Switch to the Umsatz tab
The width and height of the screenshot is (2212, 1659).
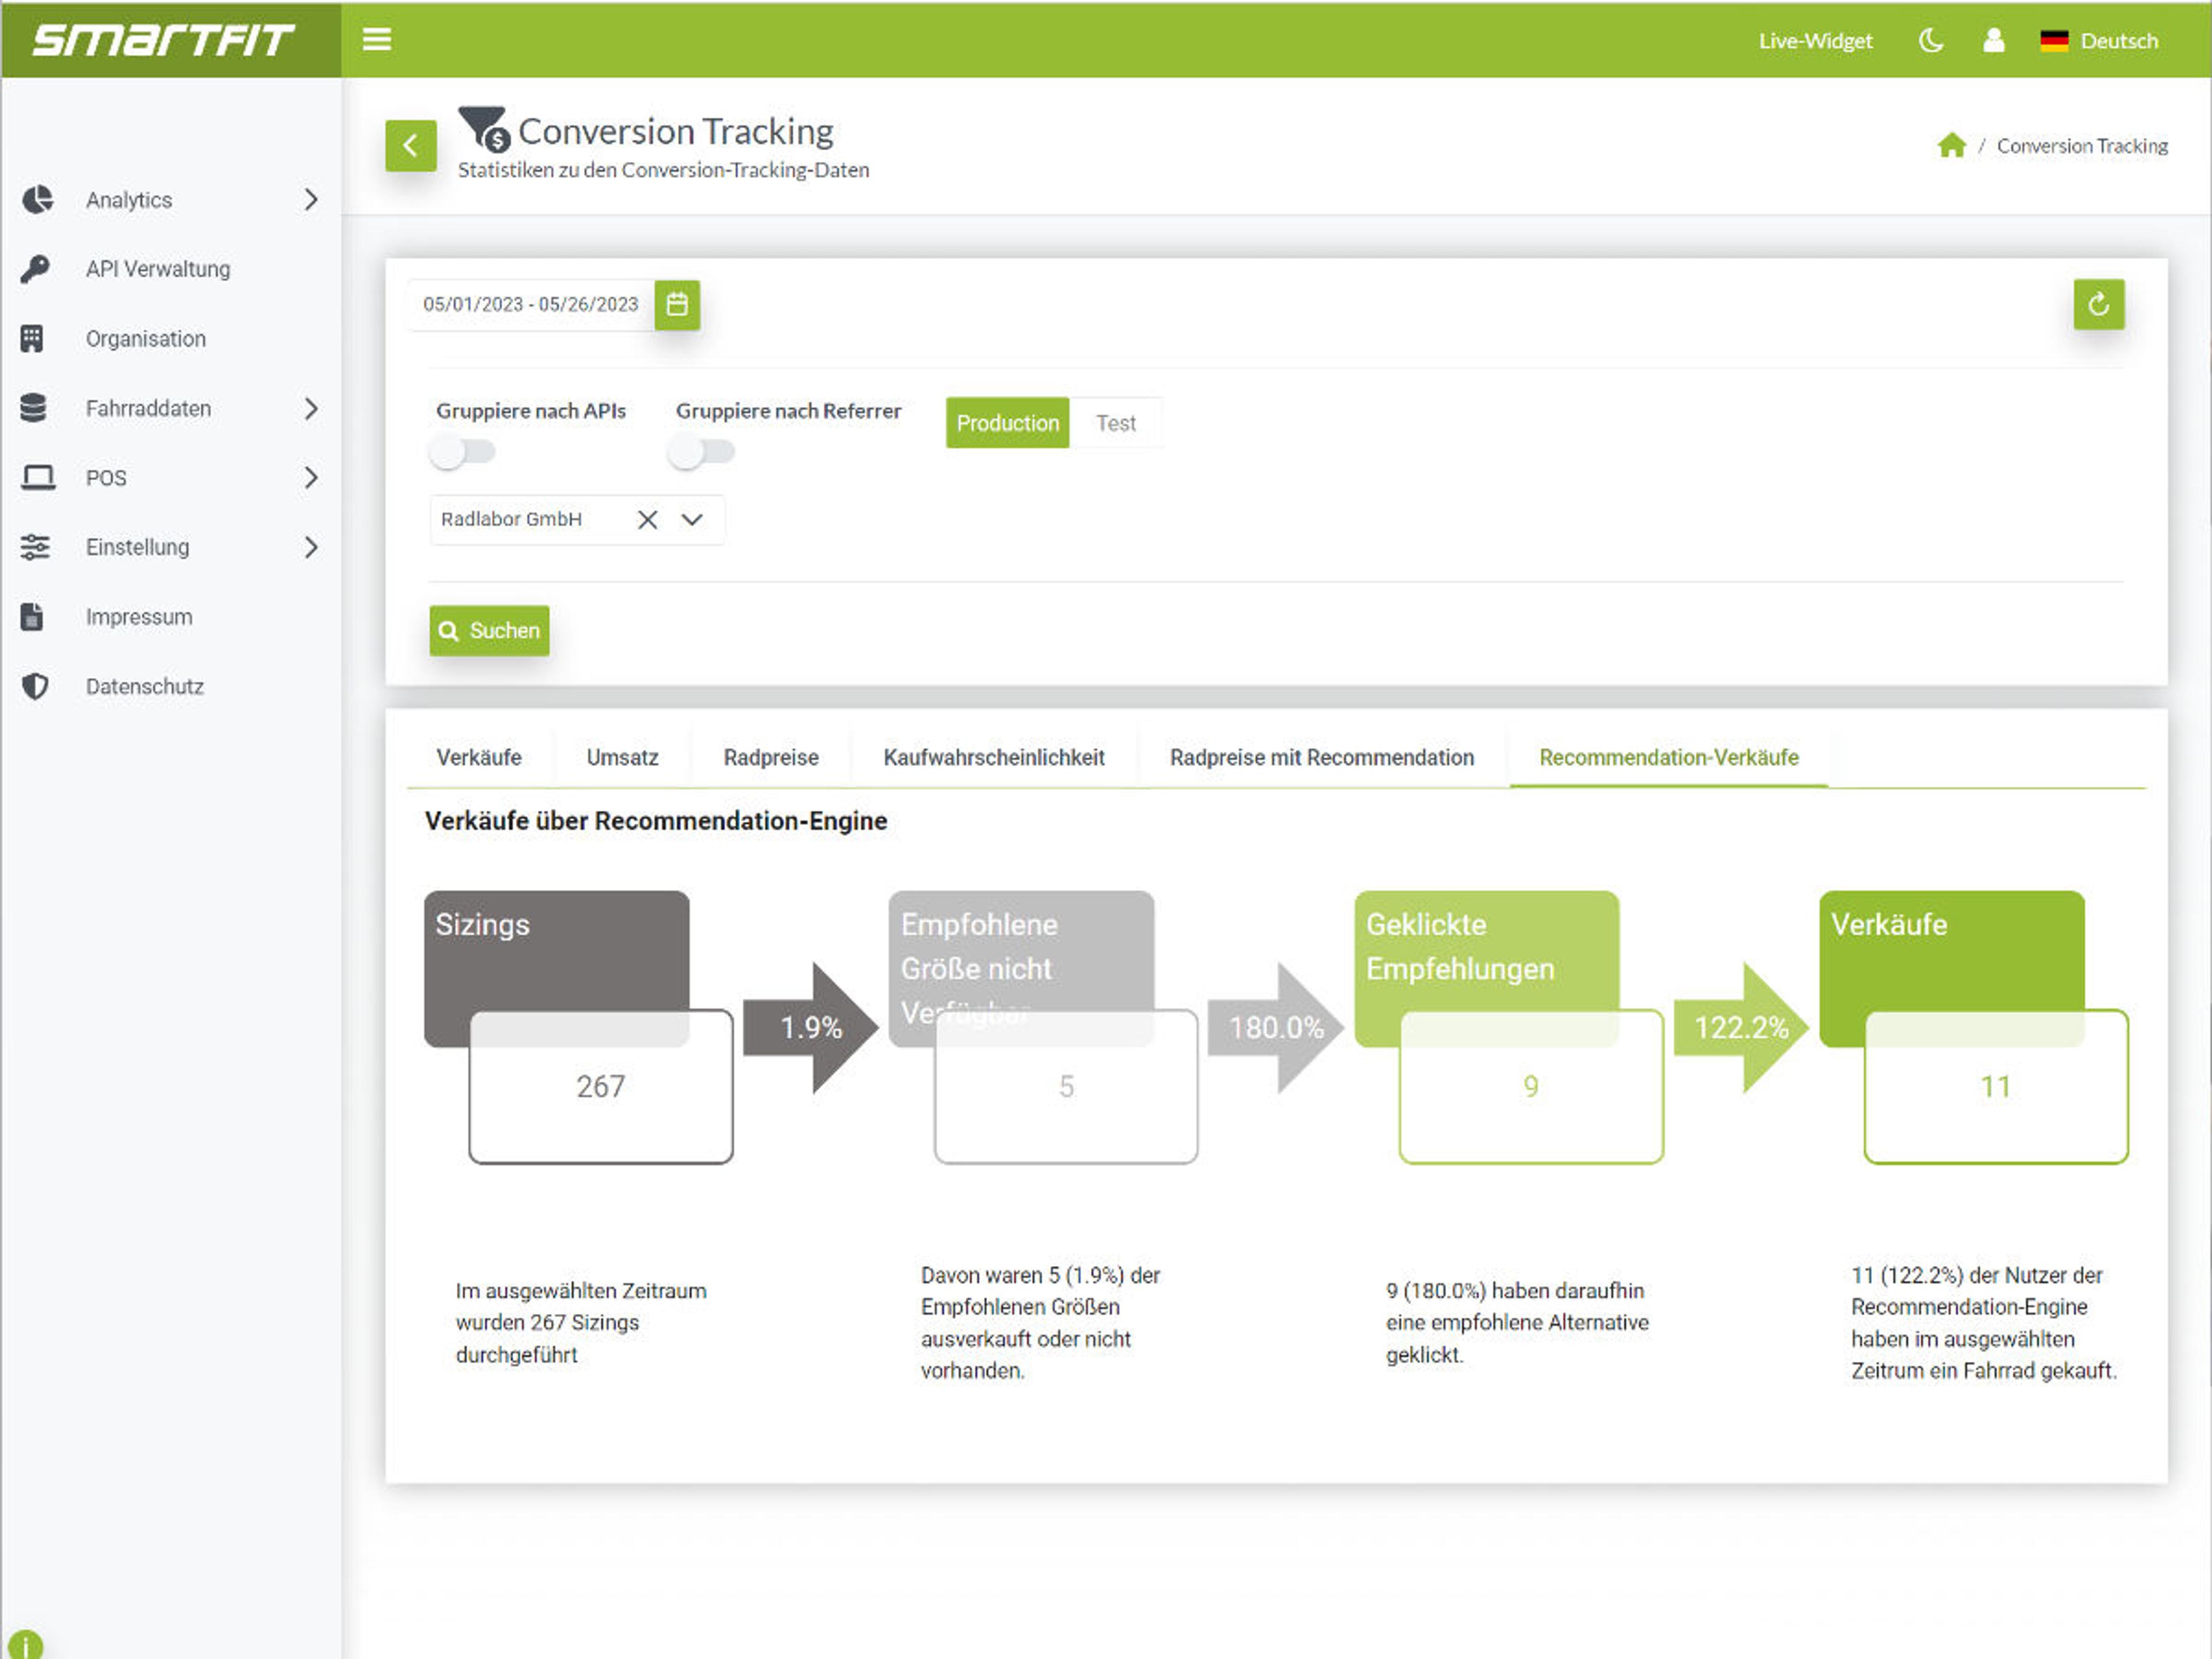point(622,757)
